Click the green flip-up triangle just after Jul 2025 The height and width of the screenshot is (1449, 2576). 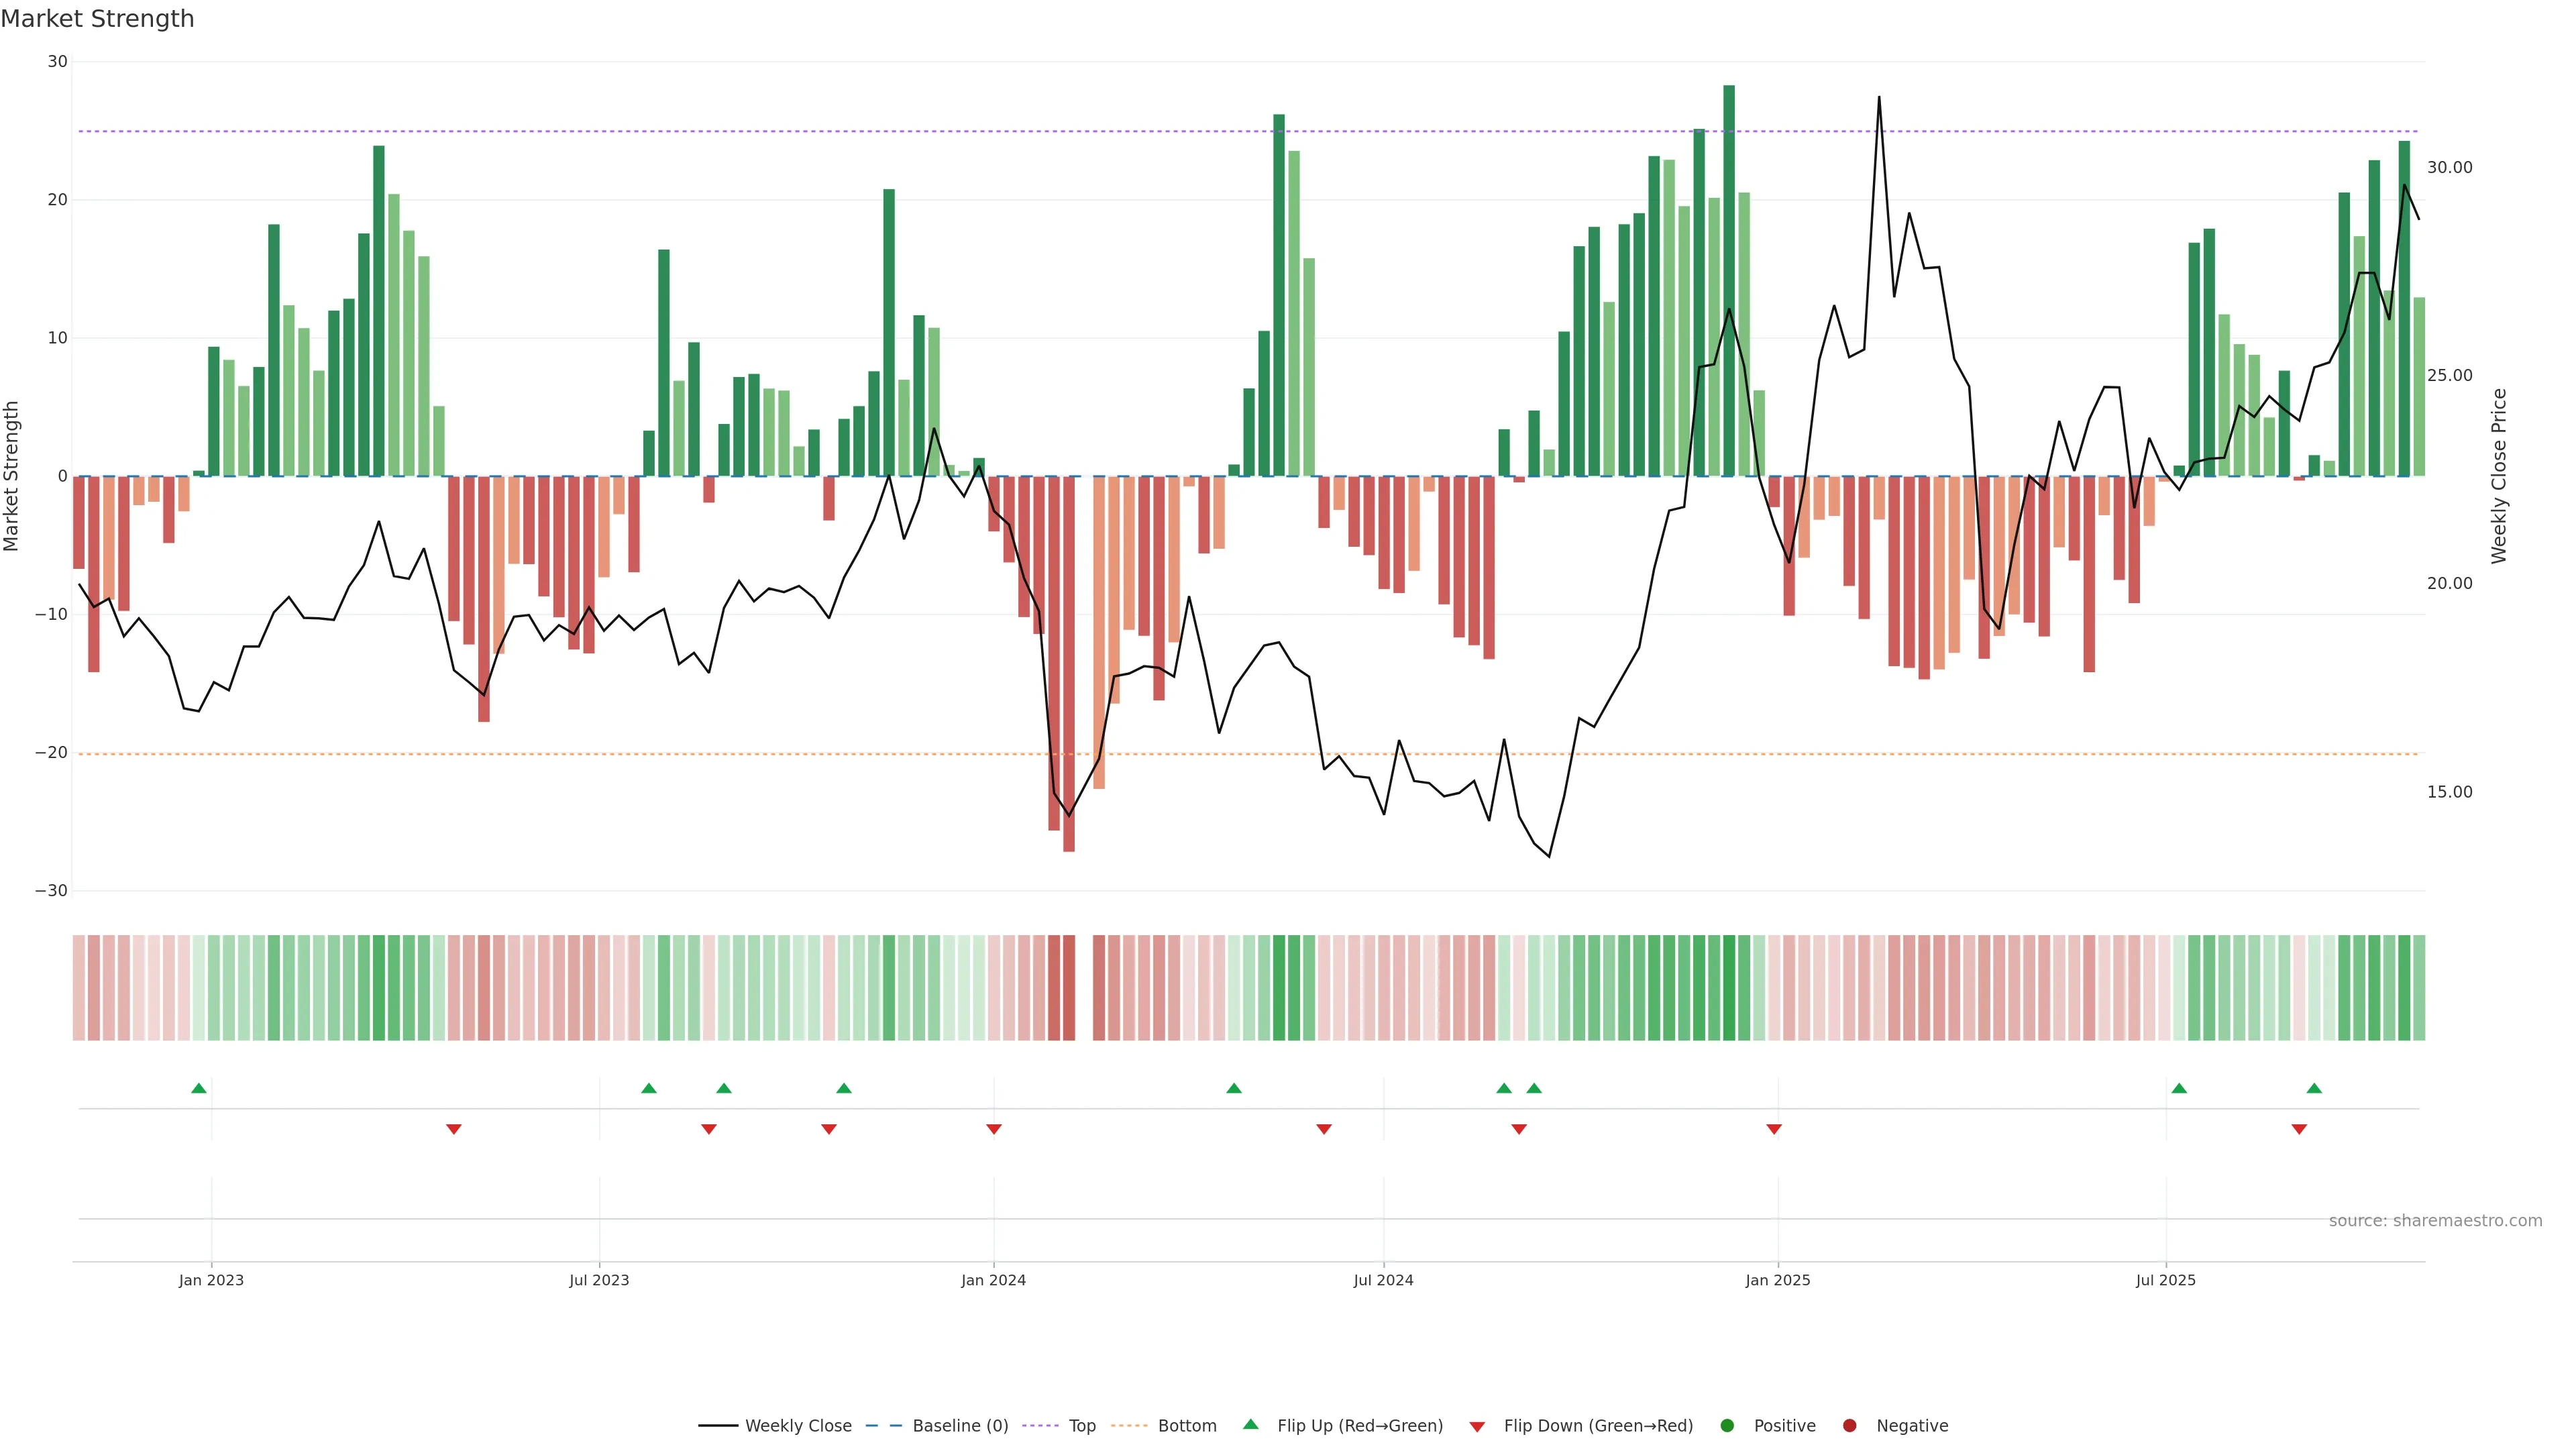2179,1088
